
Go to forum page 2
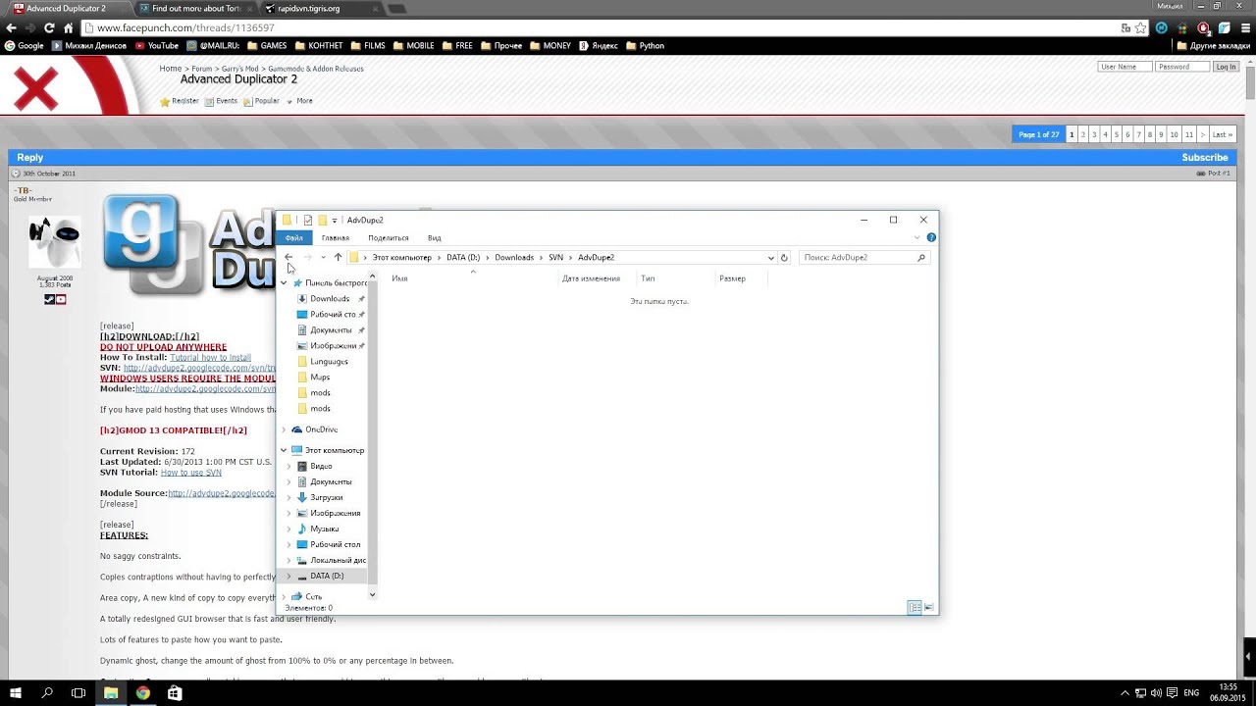(x=1083, y=134)
